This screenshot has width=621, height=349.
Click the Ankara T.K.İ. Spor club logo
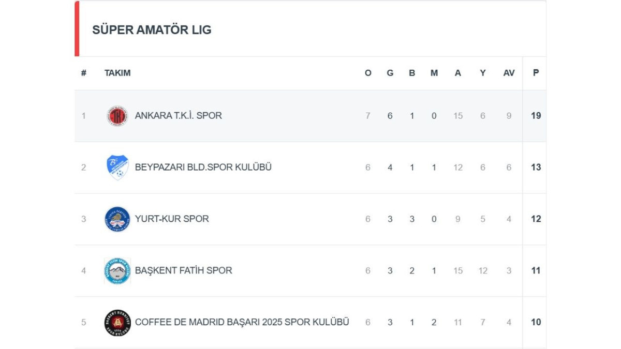[x=117, y=116]
